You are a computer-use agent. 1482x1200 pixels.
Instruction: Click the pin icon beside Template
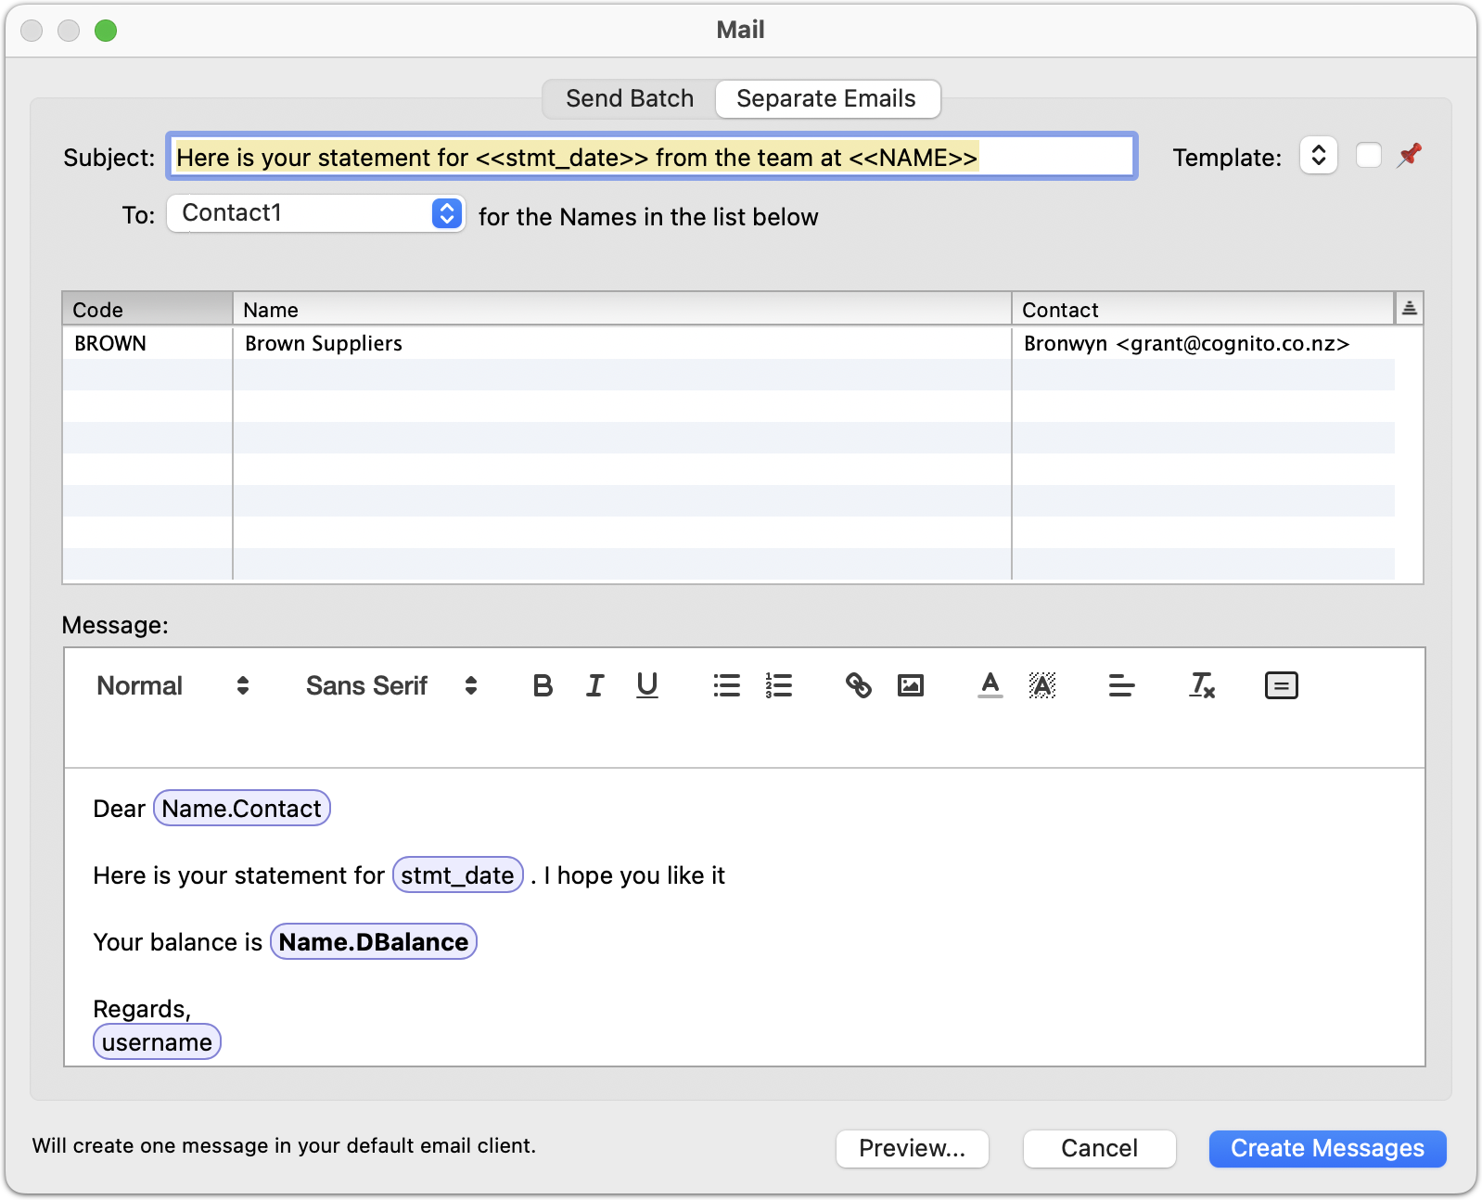[x=1410, y=155]
